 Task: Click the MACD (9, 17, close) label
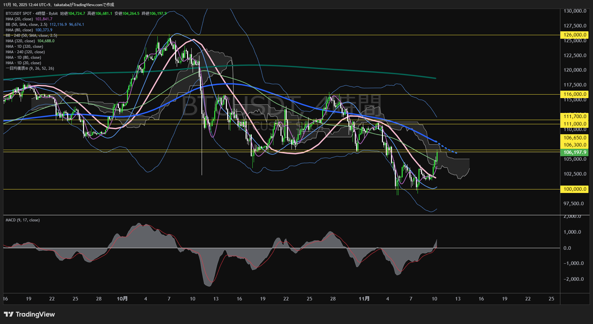point(23,220)
